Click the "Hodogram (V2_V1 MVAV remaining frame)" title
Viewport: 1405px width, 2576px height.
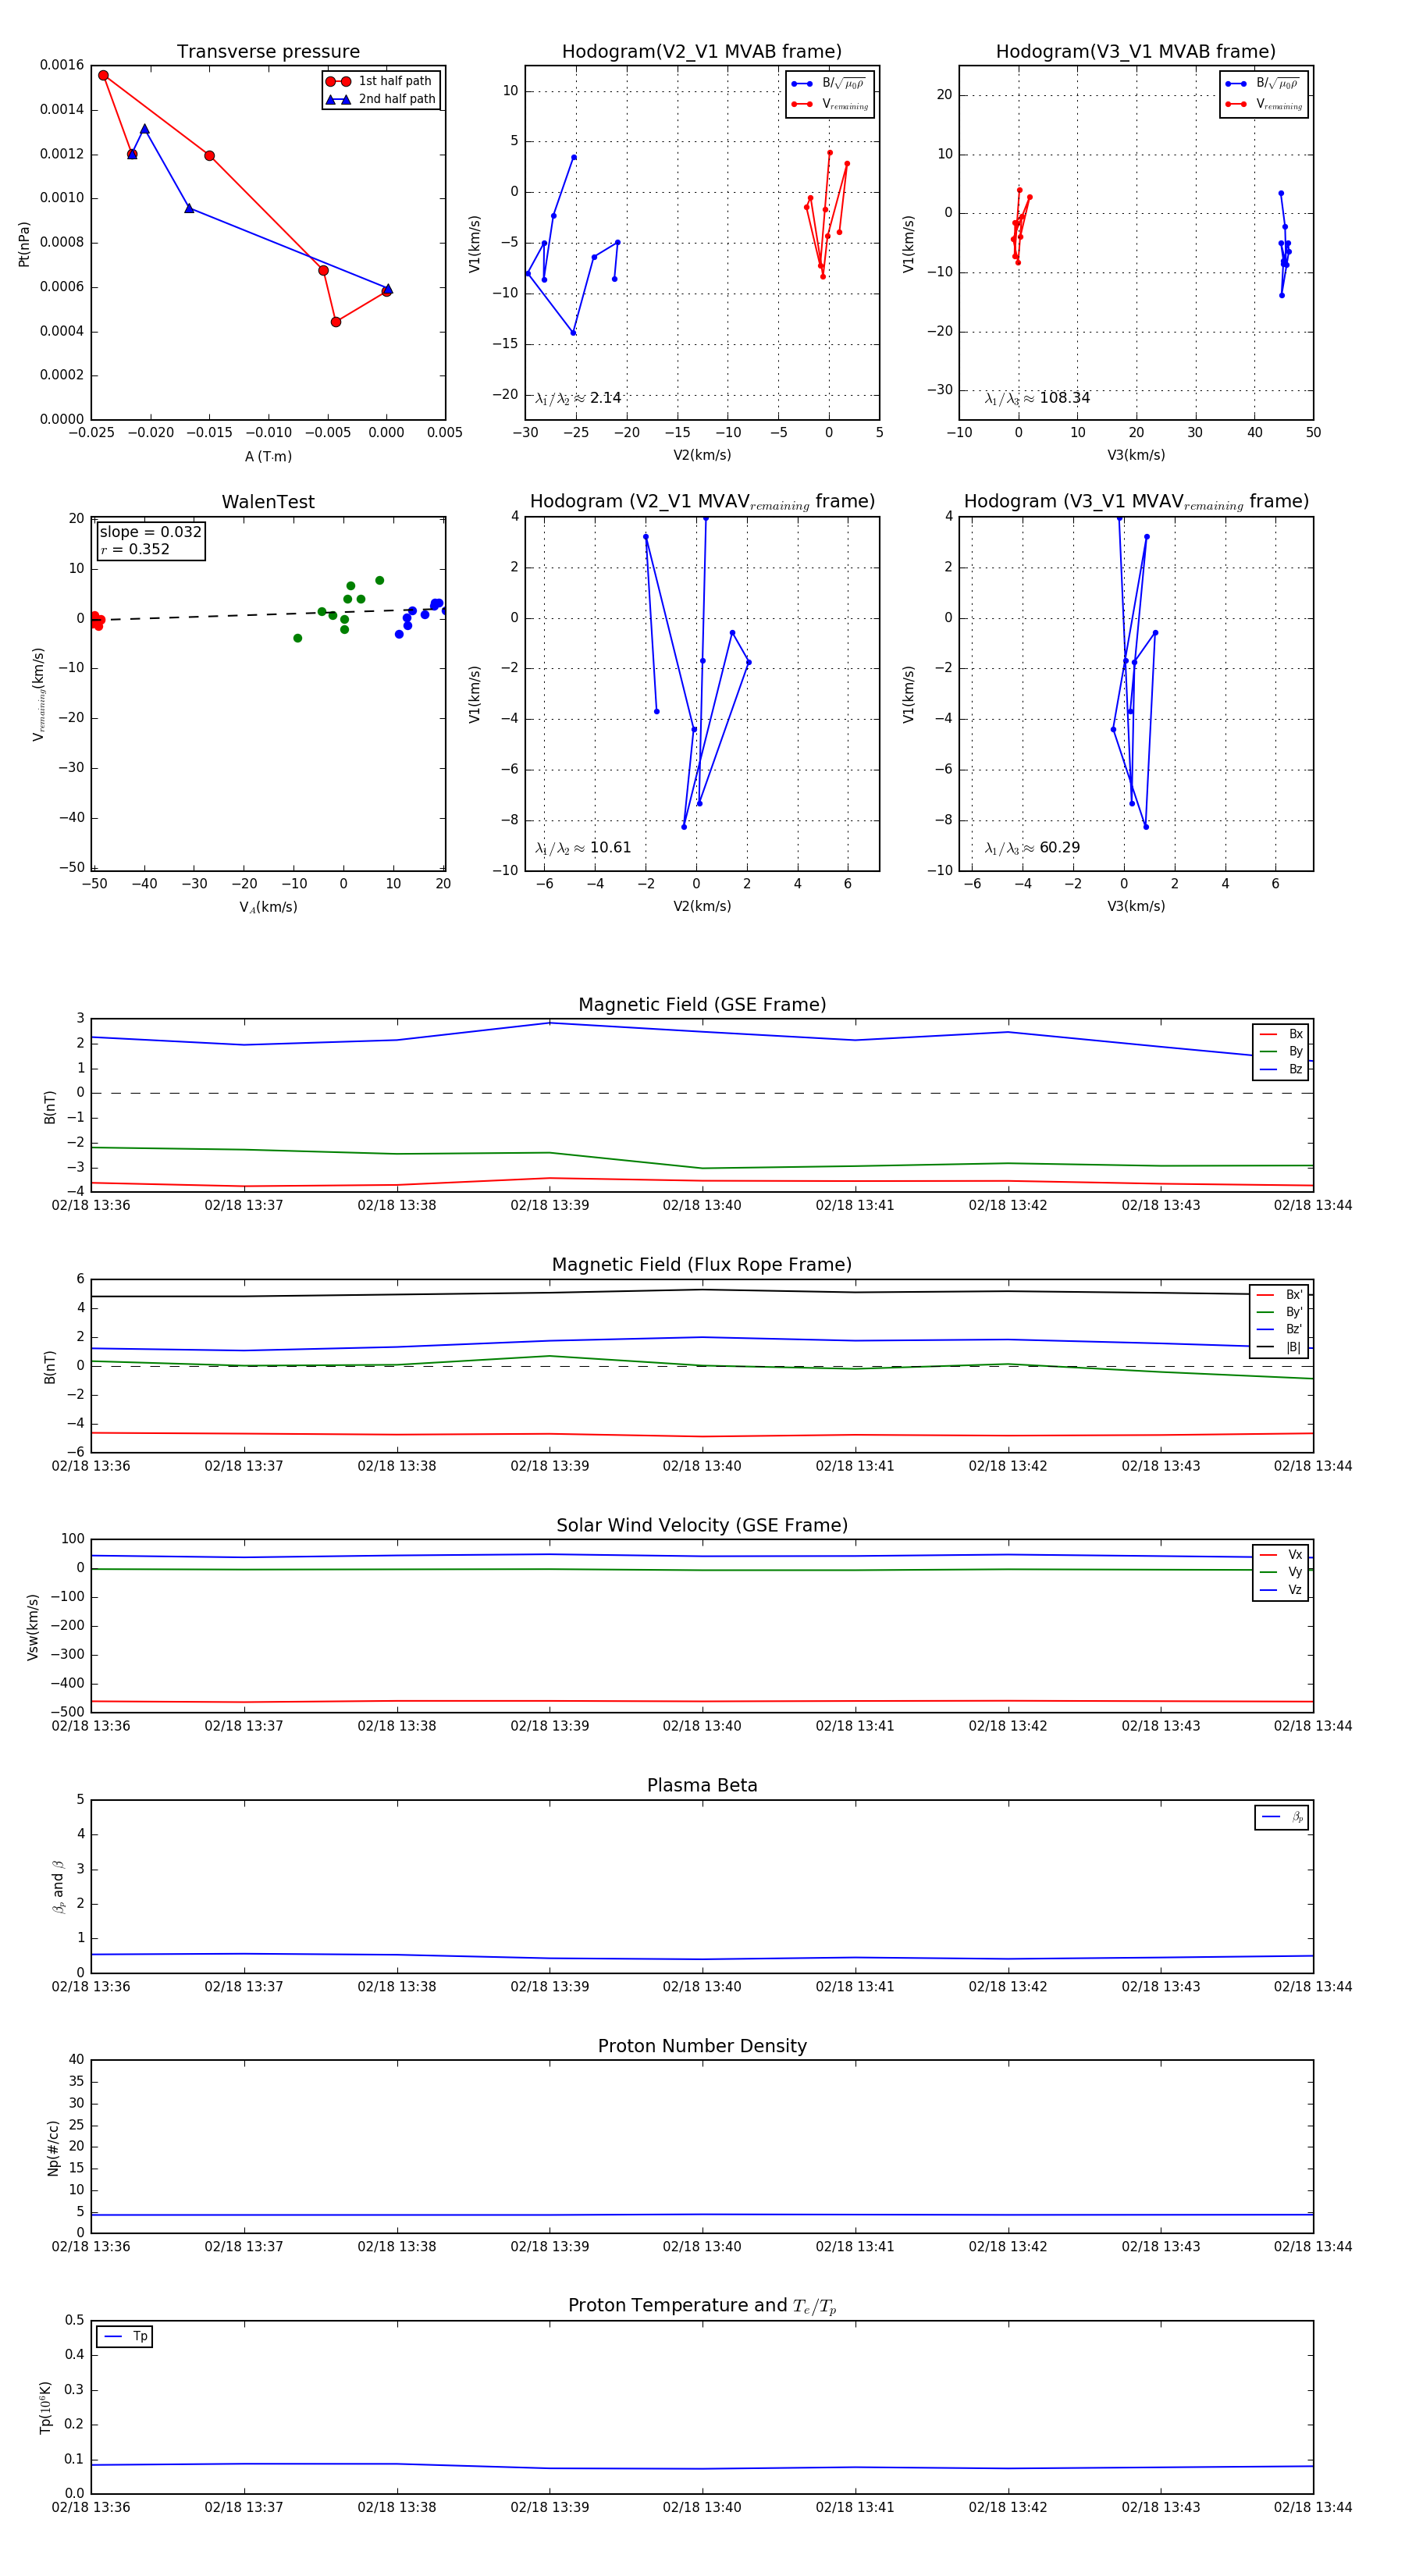702,502
